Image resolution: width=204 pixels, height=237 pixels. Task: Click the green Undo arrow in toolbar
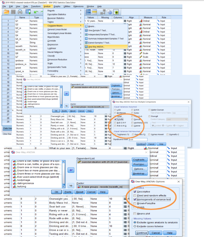tap(36, 12)
